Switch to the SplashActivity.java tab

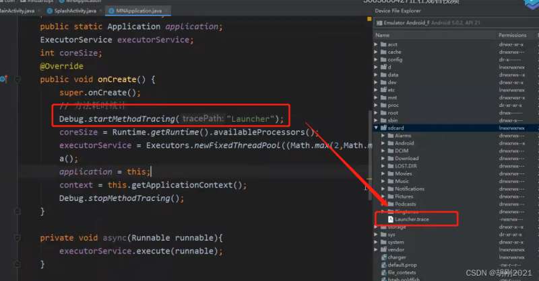tap(73, 12)
